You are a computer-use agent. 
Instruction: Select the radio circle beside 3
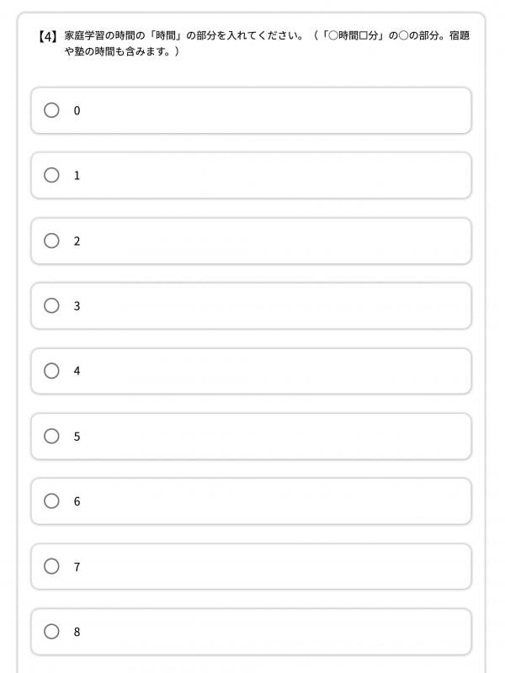click(x=51, y=305)
